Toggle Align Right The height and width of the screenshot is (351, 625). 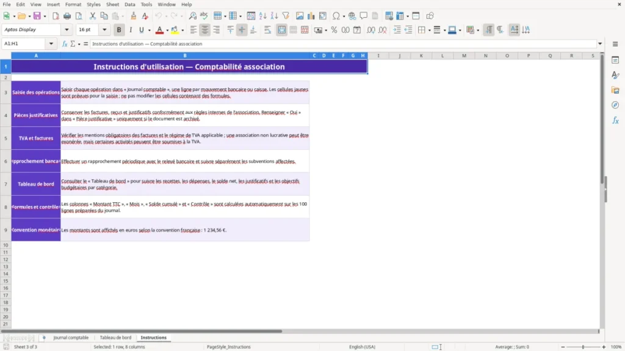coord(217,30)
